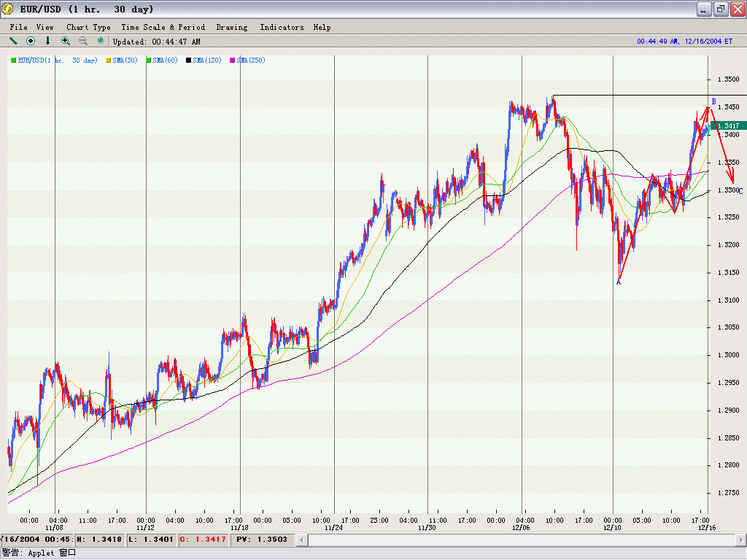747x560 pixels.
Task: Click the Applet window warning text at bottom
Action: tap(39, 553)
